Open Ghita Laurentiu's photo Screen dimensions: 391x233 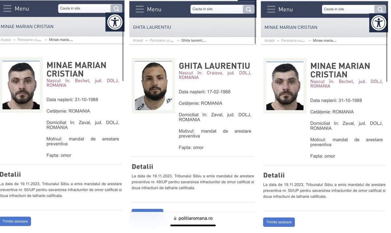(153, 86)
